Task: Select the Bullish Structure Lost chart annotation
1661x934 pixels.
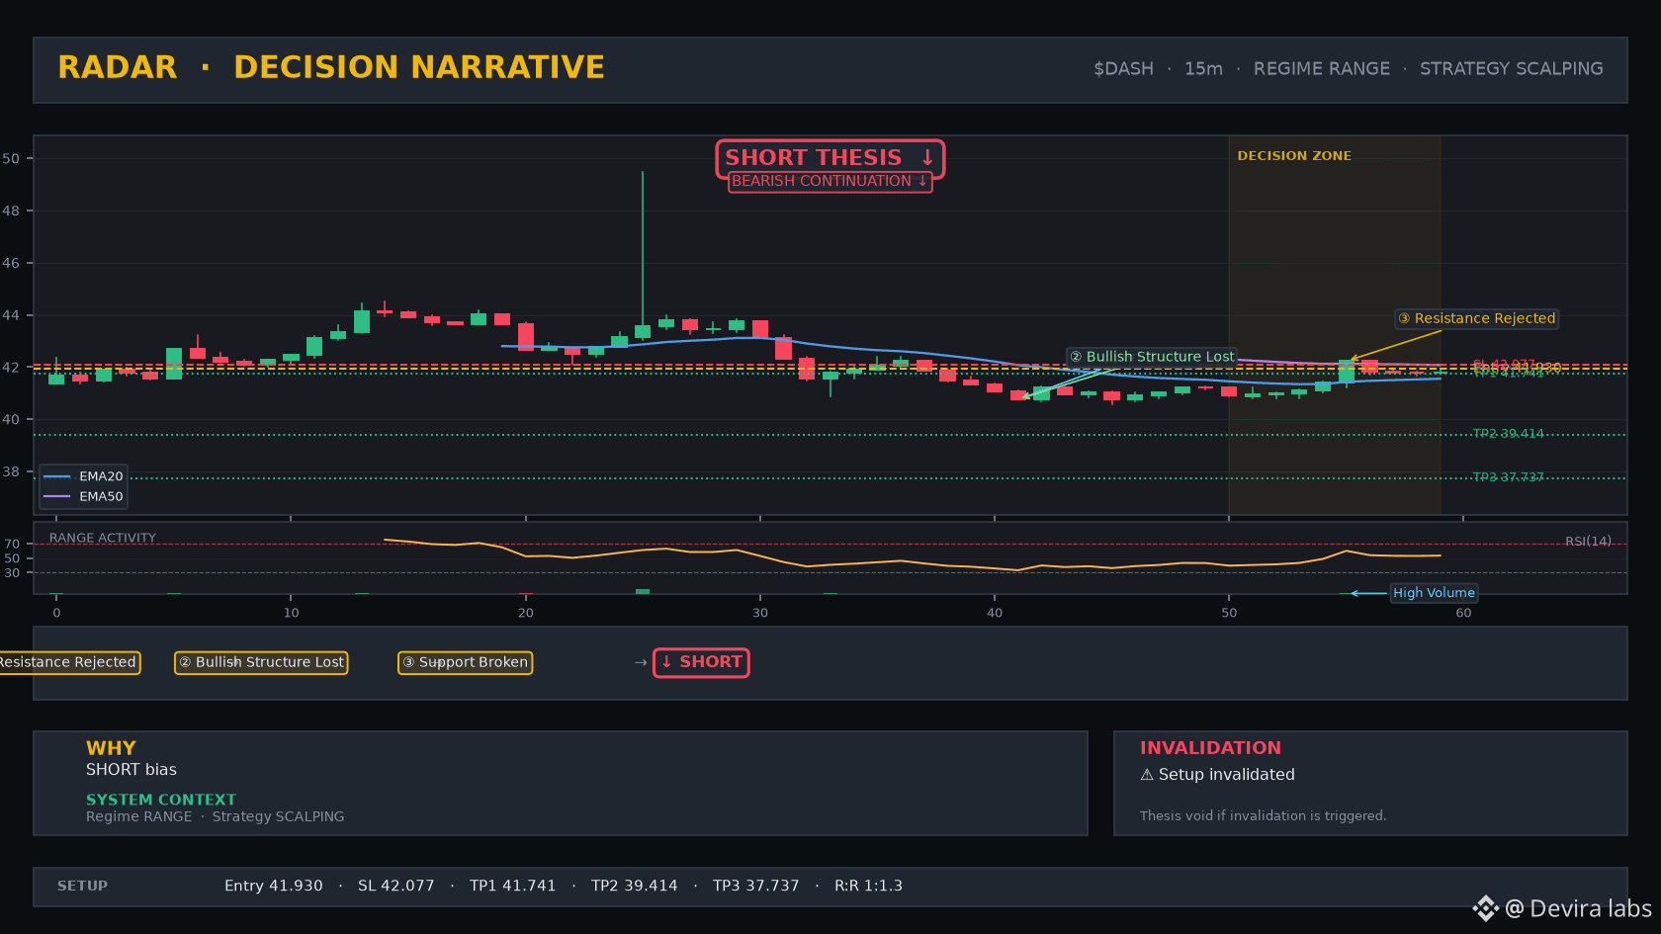Action: point(1152,357)
